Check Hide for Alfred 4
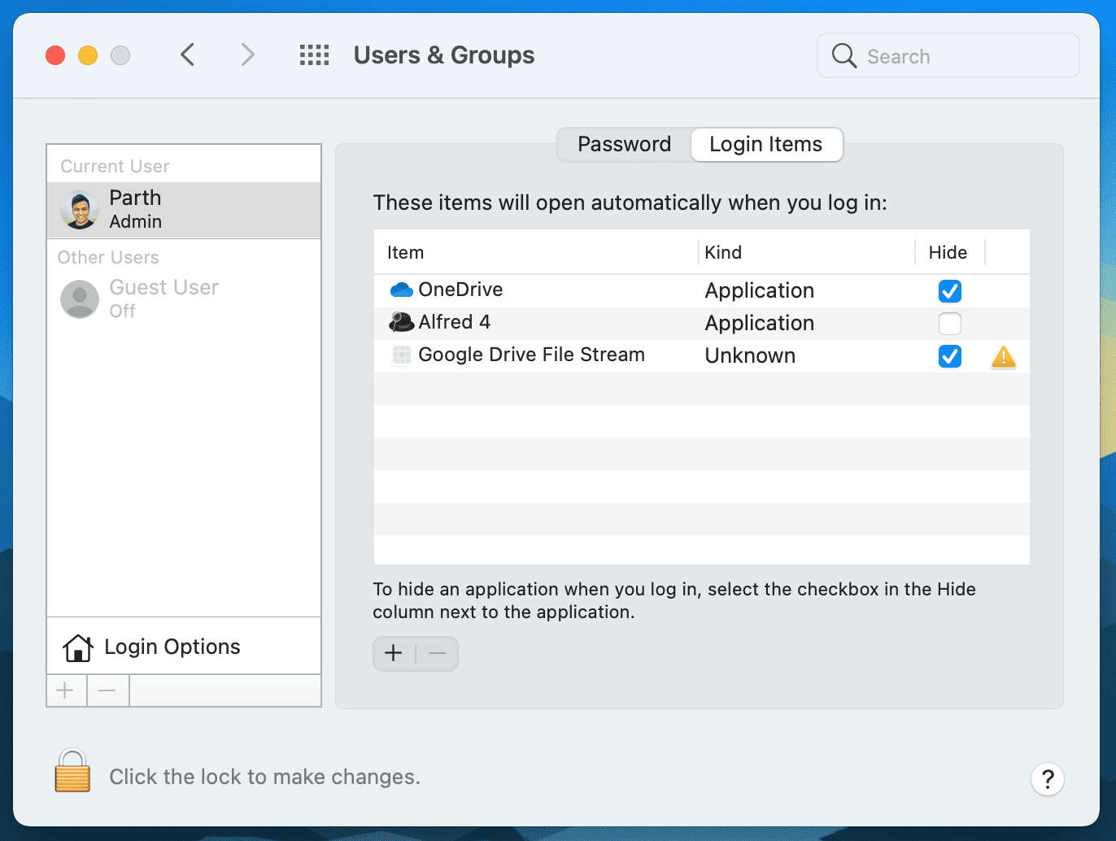1116x841 pixels. pos(950,323)
